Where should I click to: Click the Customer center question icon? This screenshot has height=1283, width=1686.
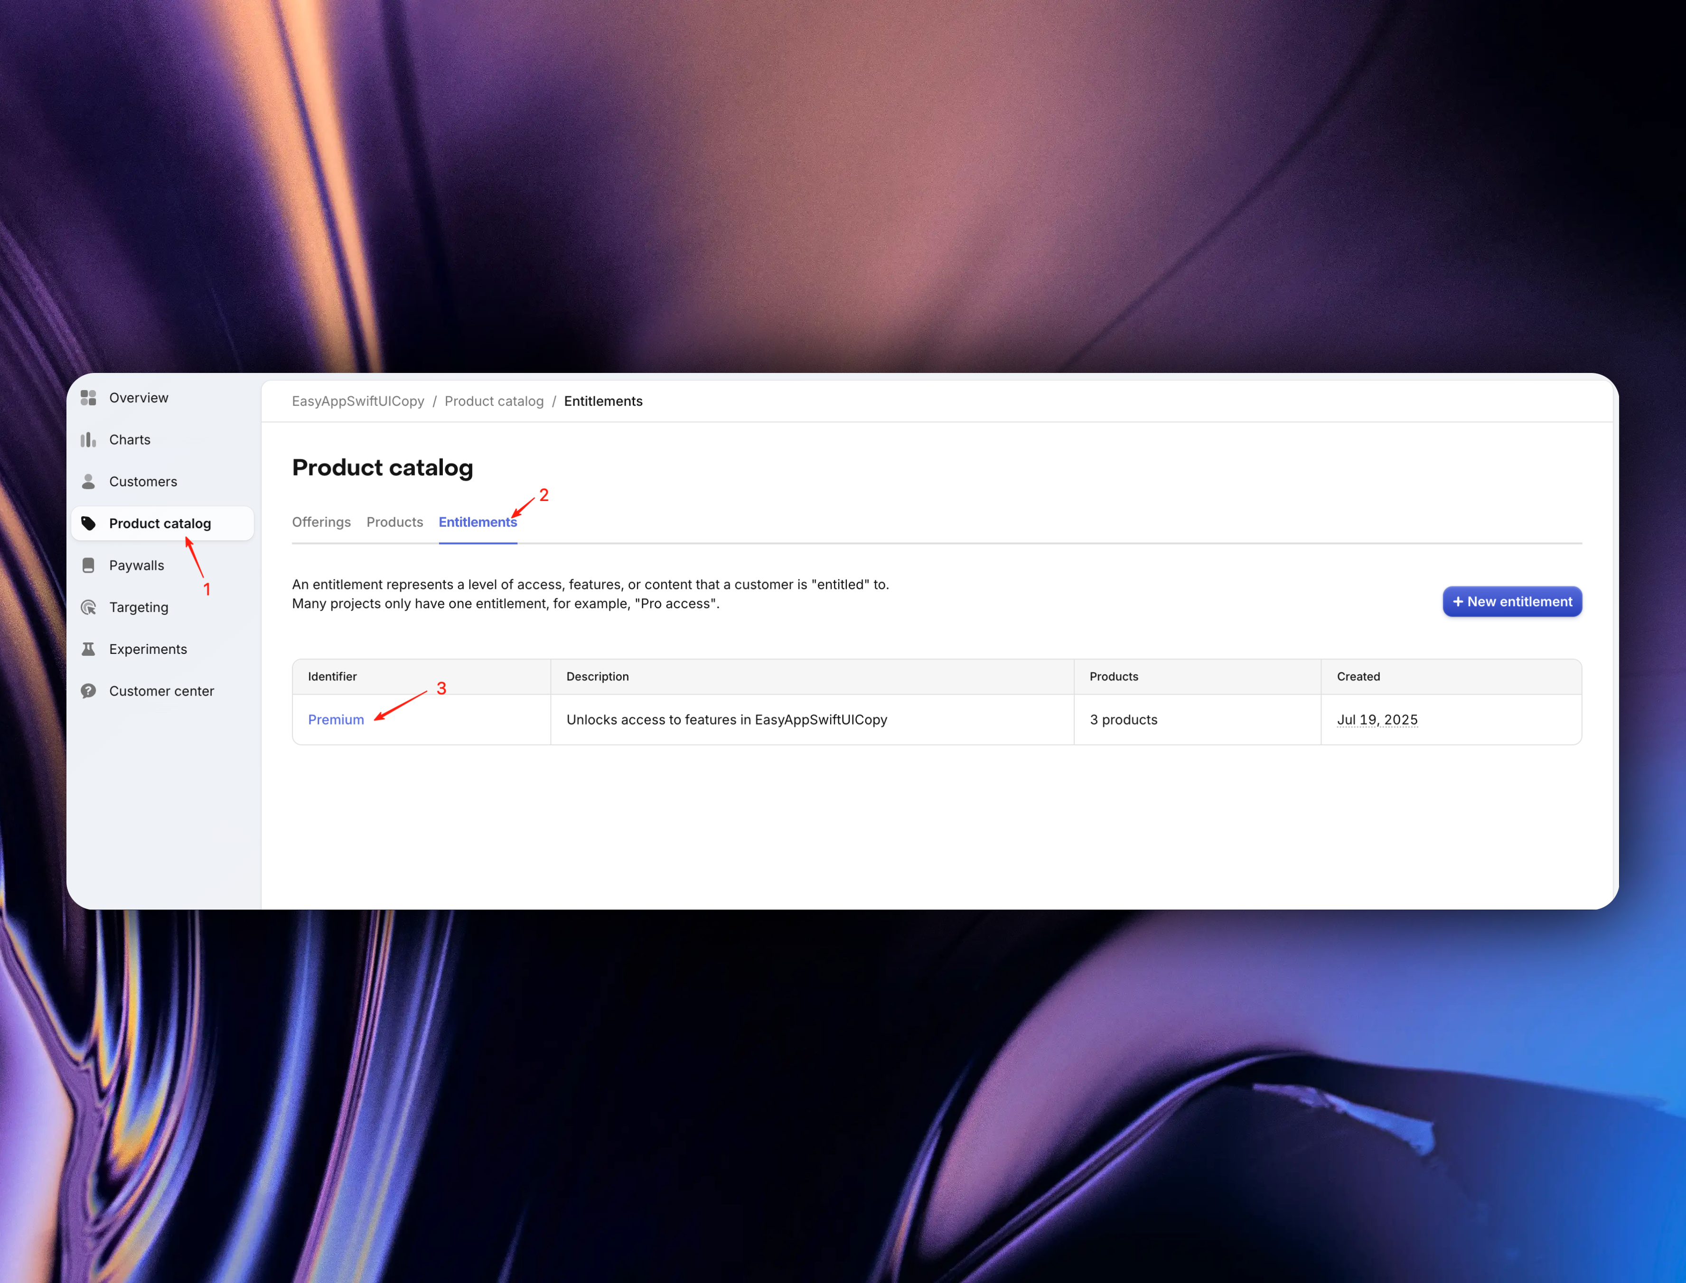(89, 691)
